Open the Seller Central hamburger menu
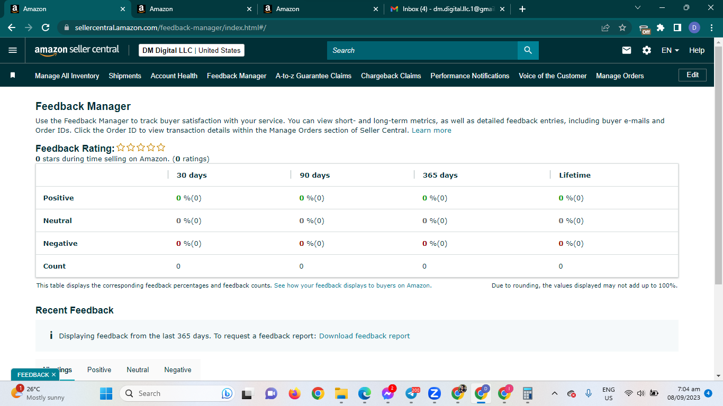 (x=13, y=50)
